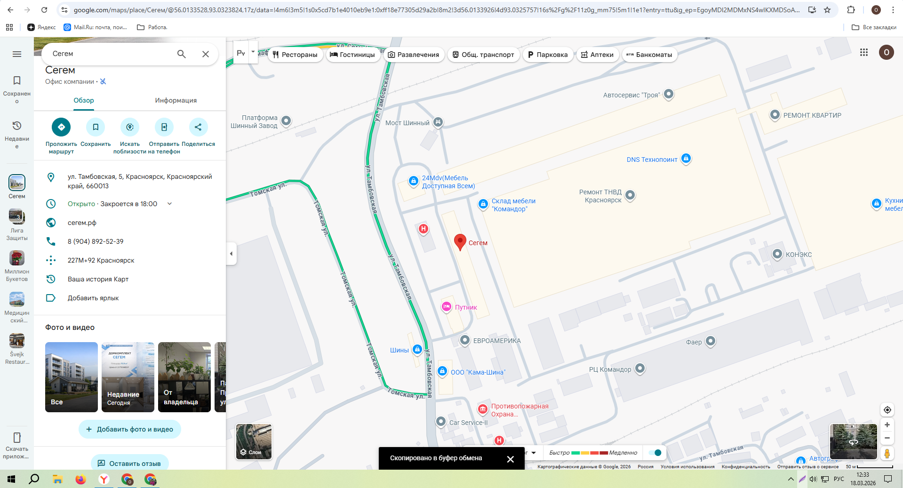Viewport: 903px width, 488px height.
Task: Click Добавить фото и видео button
Action: (x=130, y=429)
